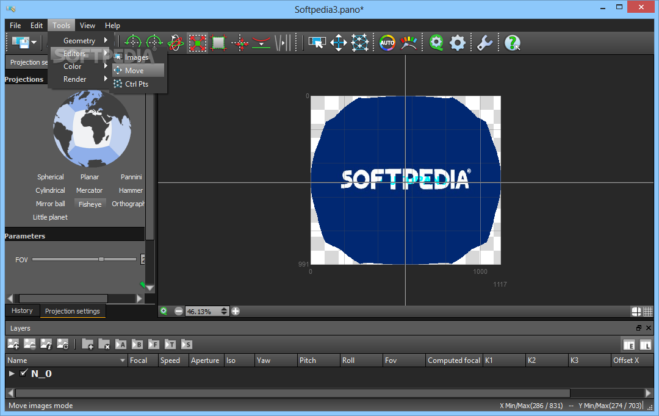Activate the fit panorama red arrows tool
This screenshot has width=659, height=416.
197,43
